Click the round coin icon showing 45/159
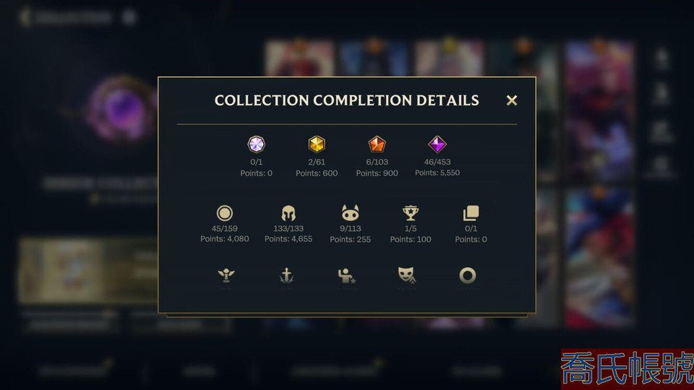694x390 pixels. (224, 213)
